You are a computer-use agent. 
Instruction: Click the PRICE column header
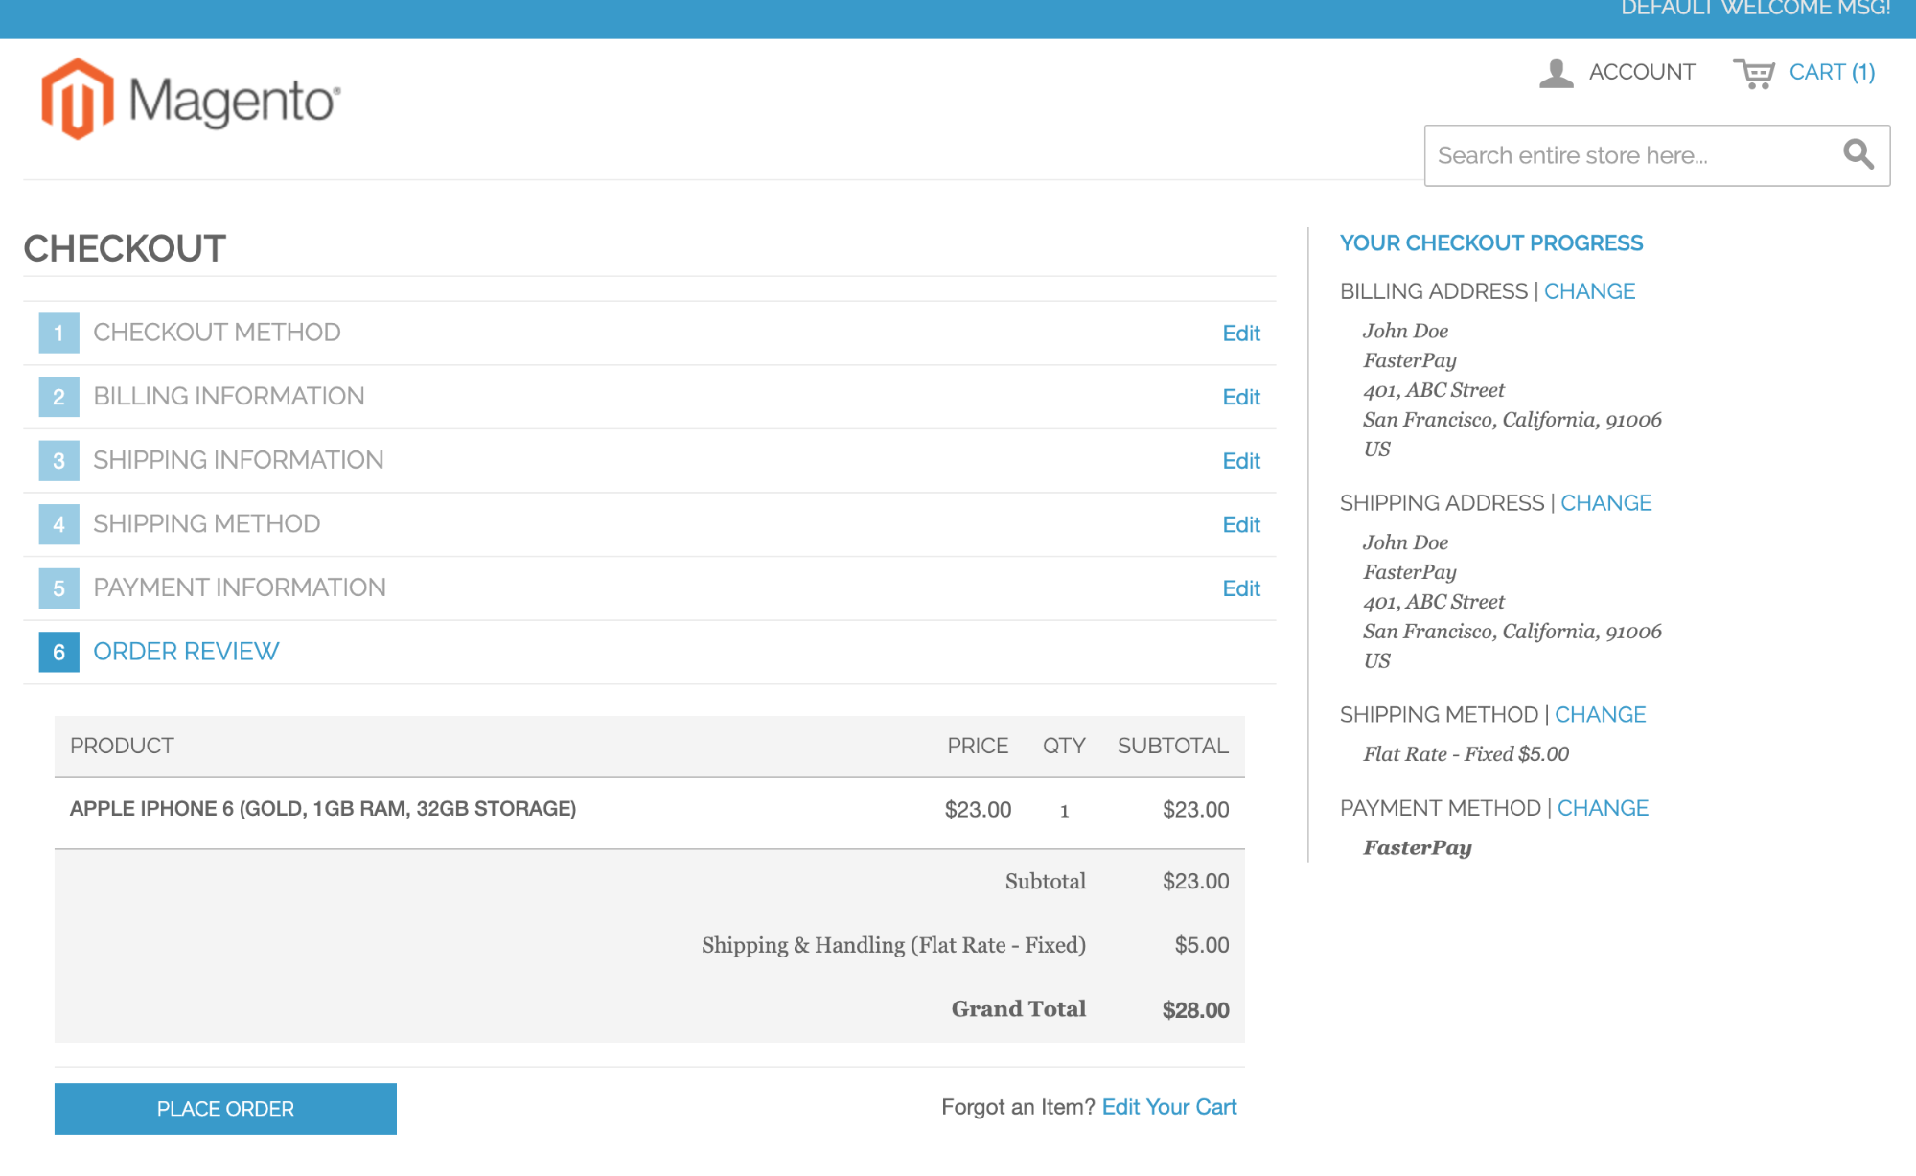pyautogui.click(x=978, y=746)
